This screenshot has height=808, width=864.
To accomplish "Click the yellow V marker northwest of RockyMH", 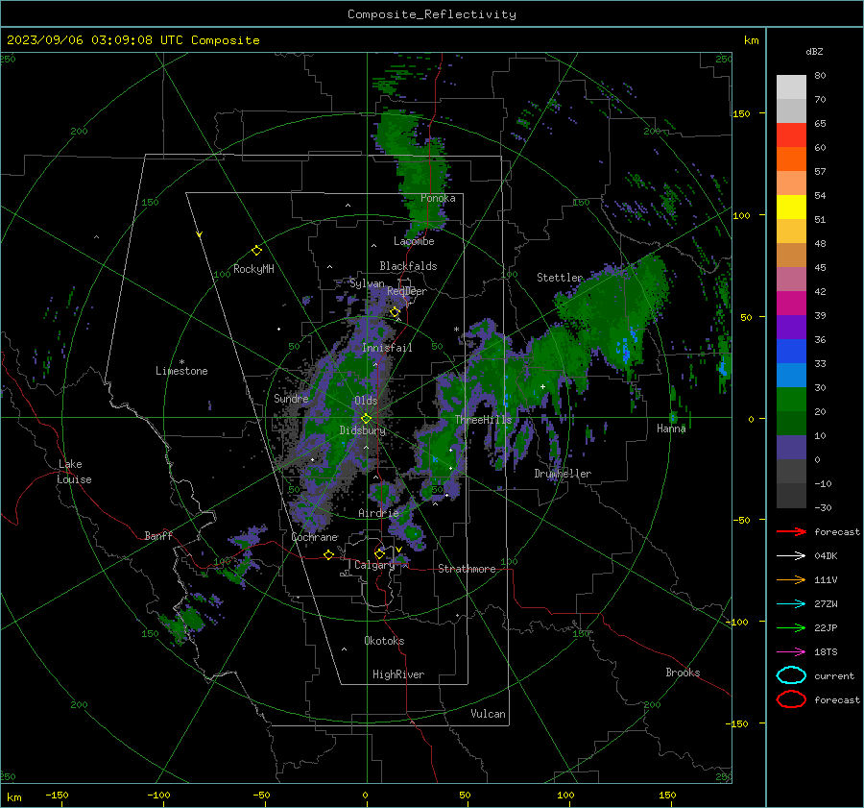I will (x=200, y=234).
